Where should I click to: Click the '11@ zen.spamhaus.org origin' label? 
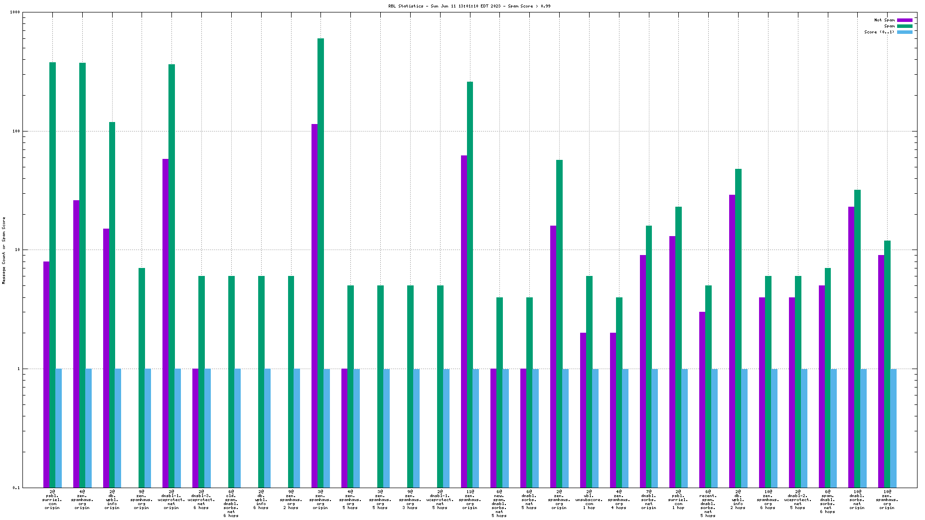(x=470, y=500)
